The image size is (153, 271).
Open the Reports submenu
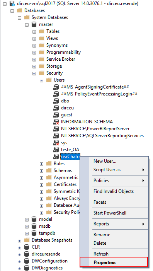point(114,224)
